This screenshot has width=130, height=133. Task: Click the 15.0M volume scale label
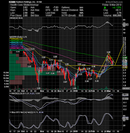(x=6, y=73)
